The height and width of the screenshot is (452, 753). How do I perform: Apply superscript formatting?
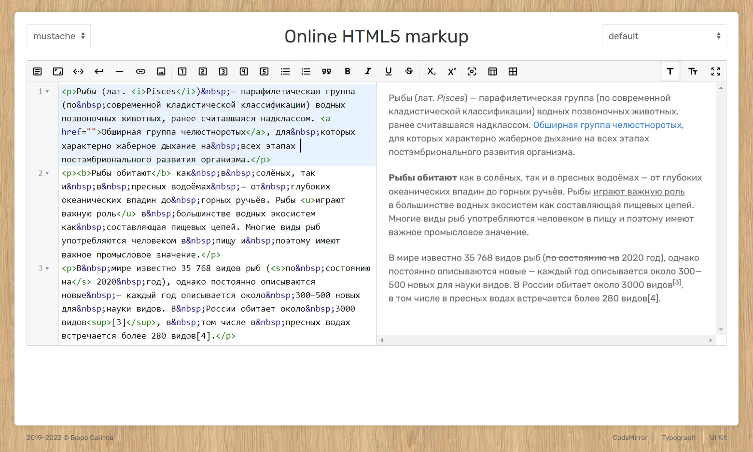(x=451, y=71)
